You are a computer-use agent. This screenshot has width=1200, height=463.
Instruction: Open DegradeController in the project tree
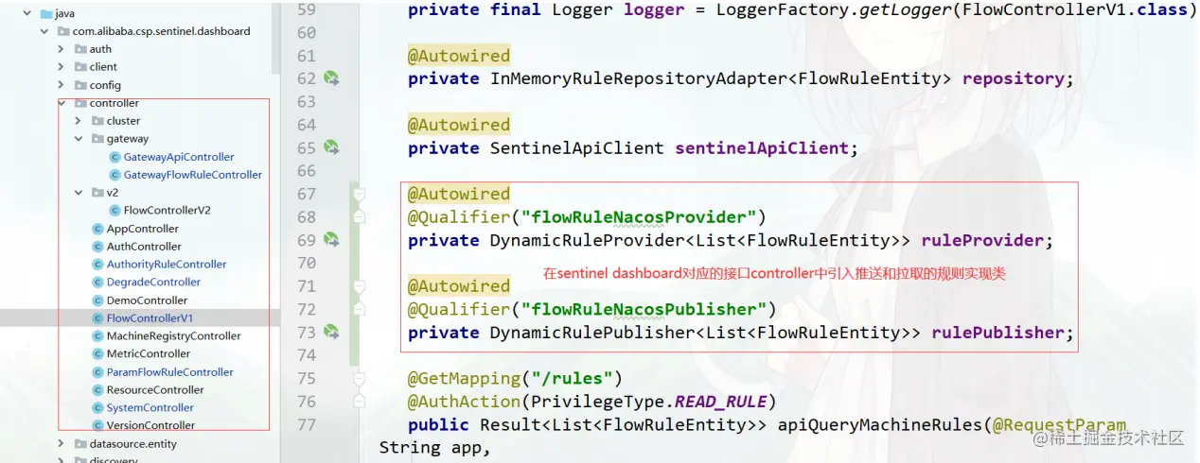point(153,283)
